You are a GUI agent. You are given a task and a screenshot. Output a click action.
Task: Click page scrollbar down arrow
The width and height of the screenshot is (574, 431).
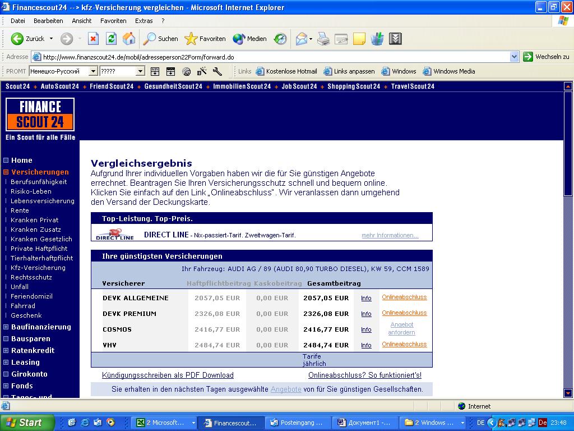[568, 393]
